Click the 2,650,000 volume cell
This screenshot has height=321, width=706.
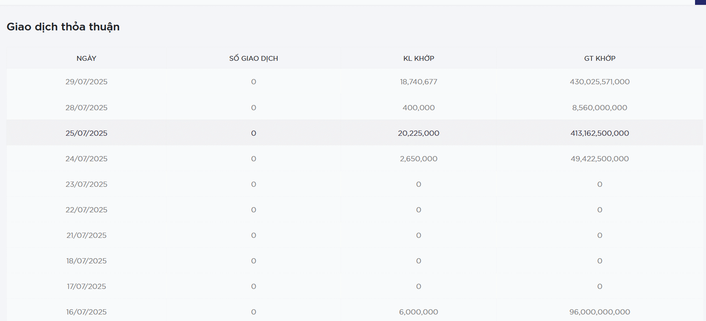pos(419,159)
